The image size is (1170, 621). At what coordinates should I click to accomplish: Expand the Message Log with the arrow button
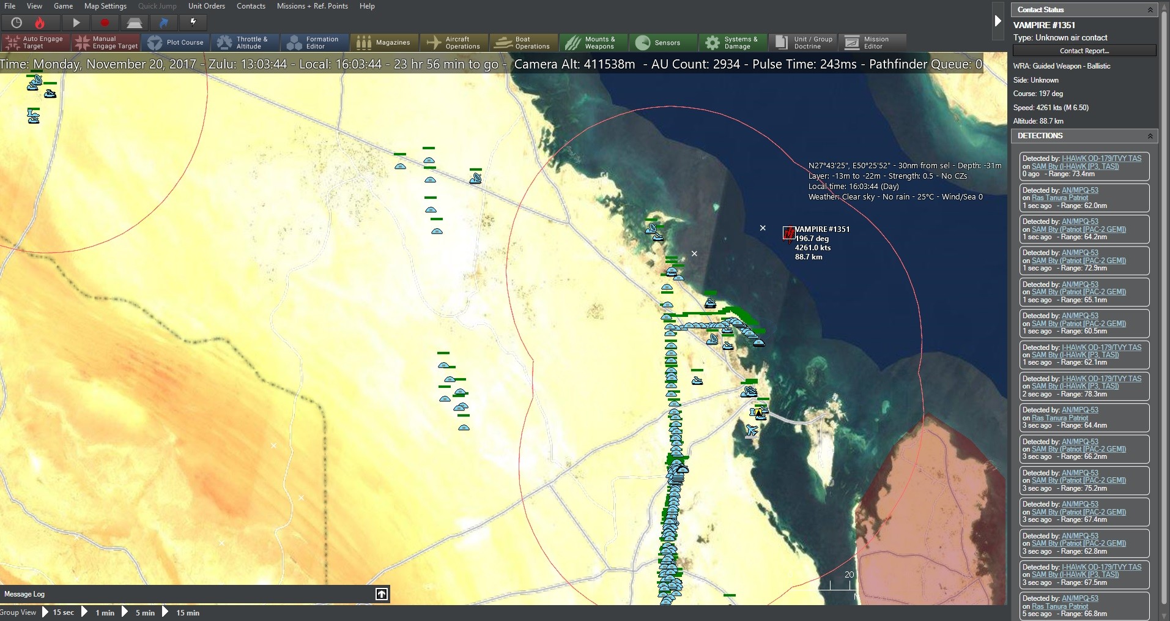pyautogui.click(x=380, y=593)
